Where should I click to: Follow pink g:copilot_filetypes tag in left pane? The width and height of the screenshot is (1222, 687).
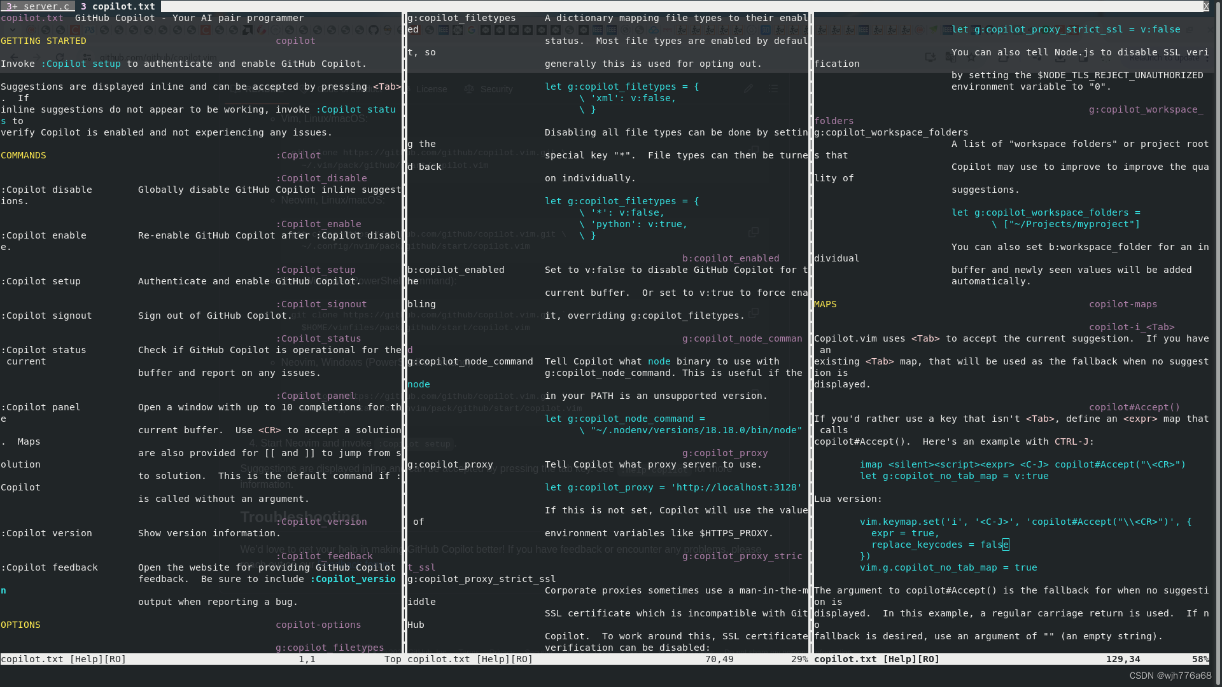330,648
